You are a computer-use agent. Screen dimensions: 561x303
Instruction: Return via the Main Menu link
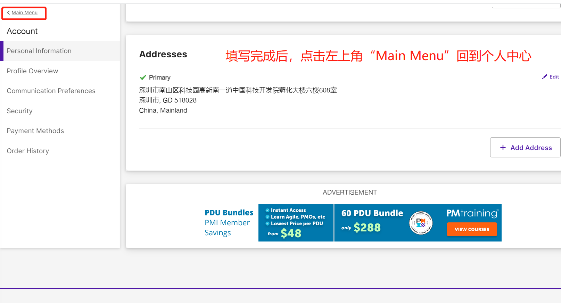(24, 13)
